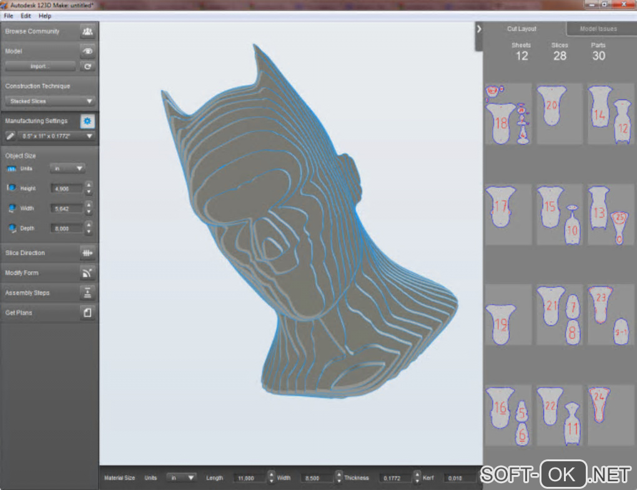Select the sheet thumbnail with part 17

pyautogui.click(x=508, y=215)
